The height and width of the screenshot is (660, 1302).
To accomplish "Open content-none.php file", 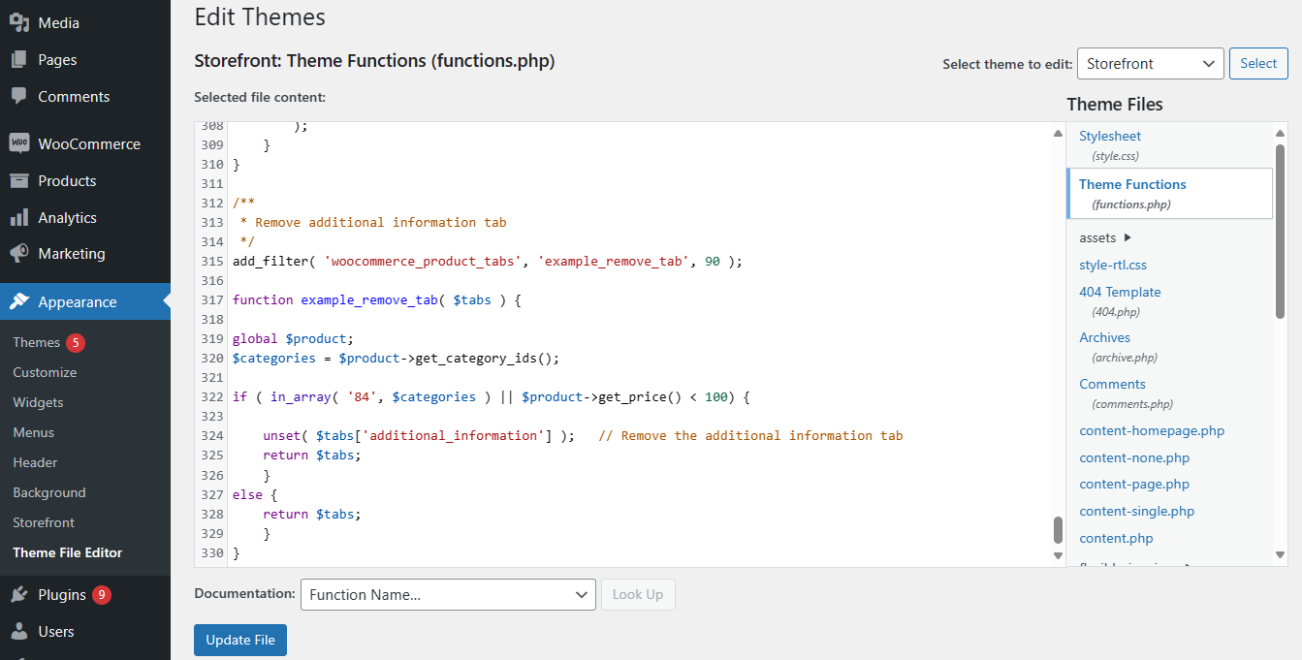I will tap(1134, 457).
